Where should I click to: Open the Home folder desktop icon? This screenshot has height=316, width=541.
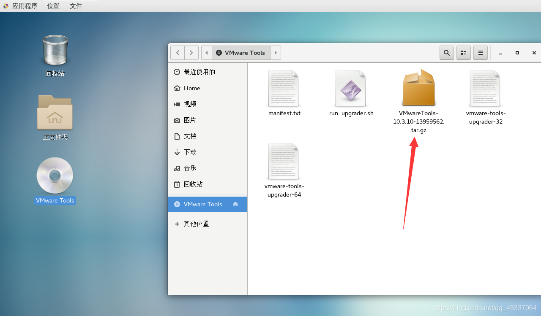(55, 112)
